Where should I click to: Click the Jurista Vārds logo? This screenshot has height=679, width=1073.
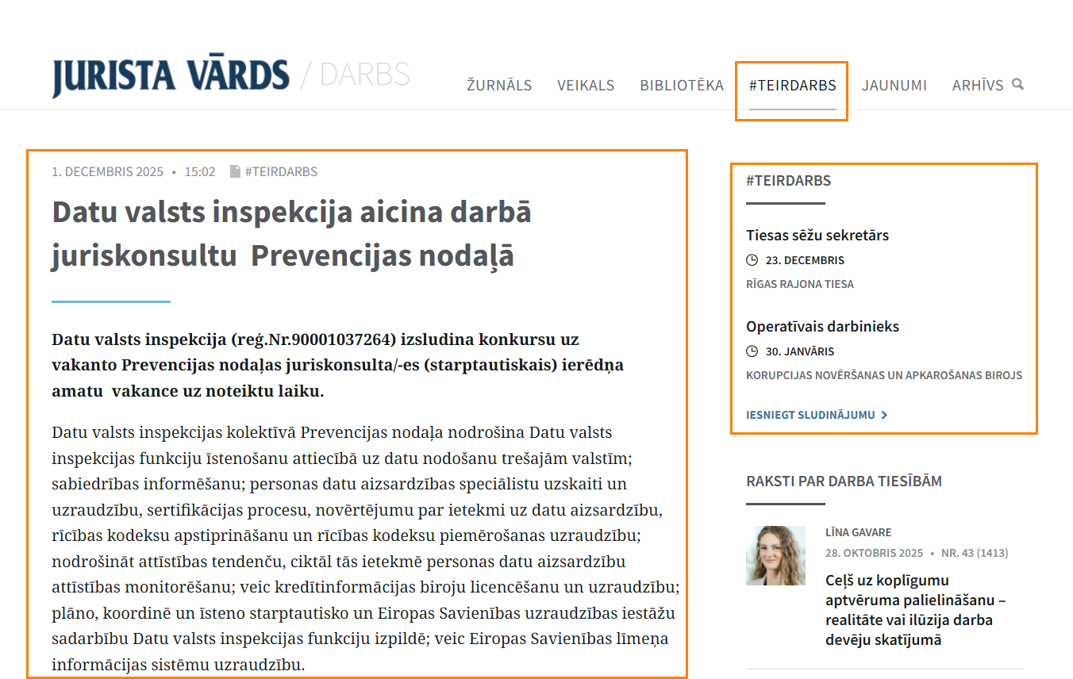point(171,78)
